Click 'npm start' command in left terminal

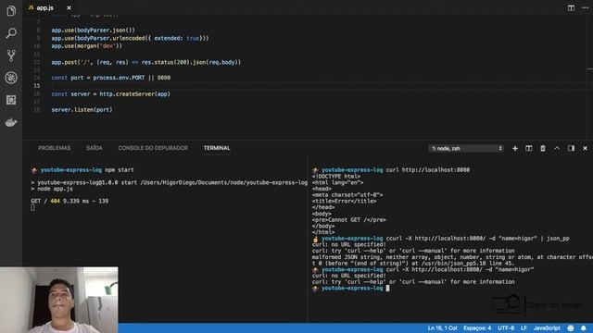tap(120, 170)
